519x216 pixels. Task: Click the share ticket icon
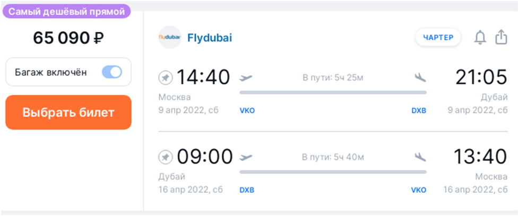(501, 37)
